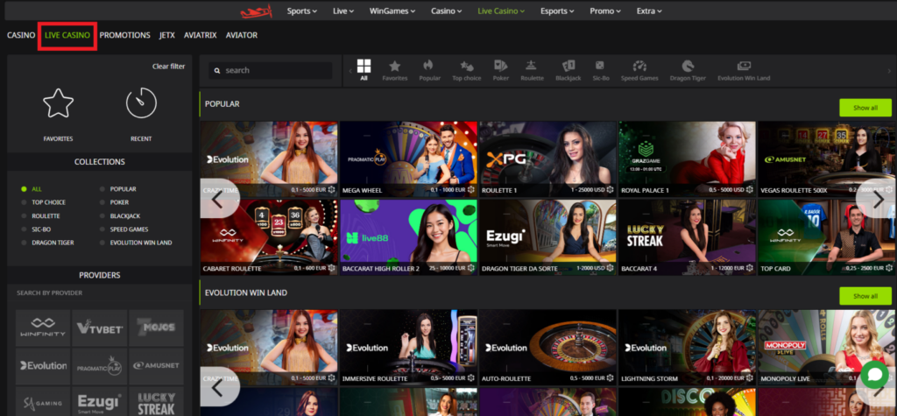Select the ALL collection option
Image resolution: width=897 pixels, height=416 pixels.
click(x=32, y=189)
